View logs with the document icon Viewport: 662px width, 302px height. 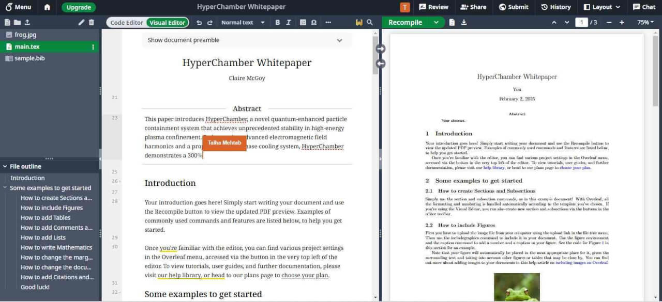(x=453, y=22)
